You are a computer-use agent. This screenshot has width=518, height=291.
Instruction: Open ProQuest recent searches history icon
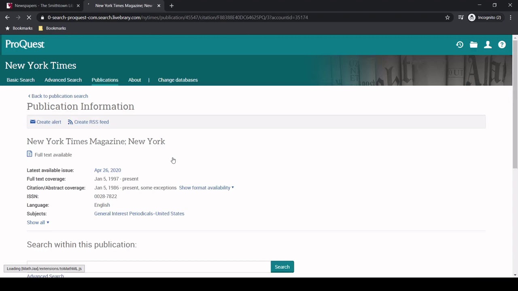tap(460, 45)
